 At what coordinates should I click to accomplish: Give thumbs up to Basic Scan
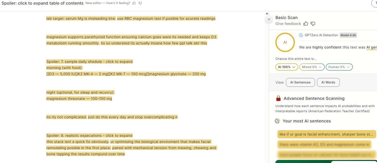tap(306, 24)
